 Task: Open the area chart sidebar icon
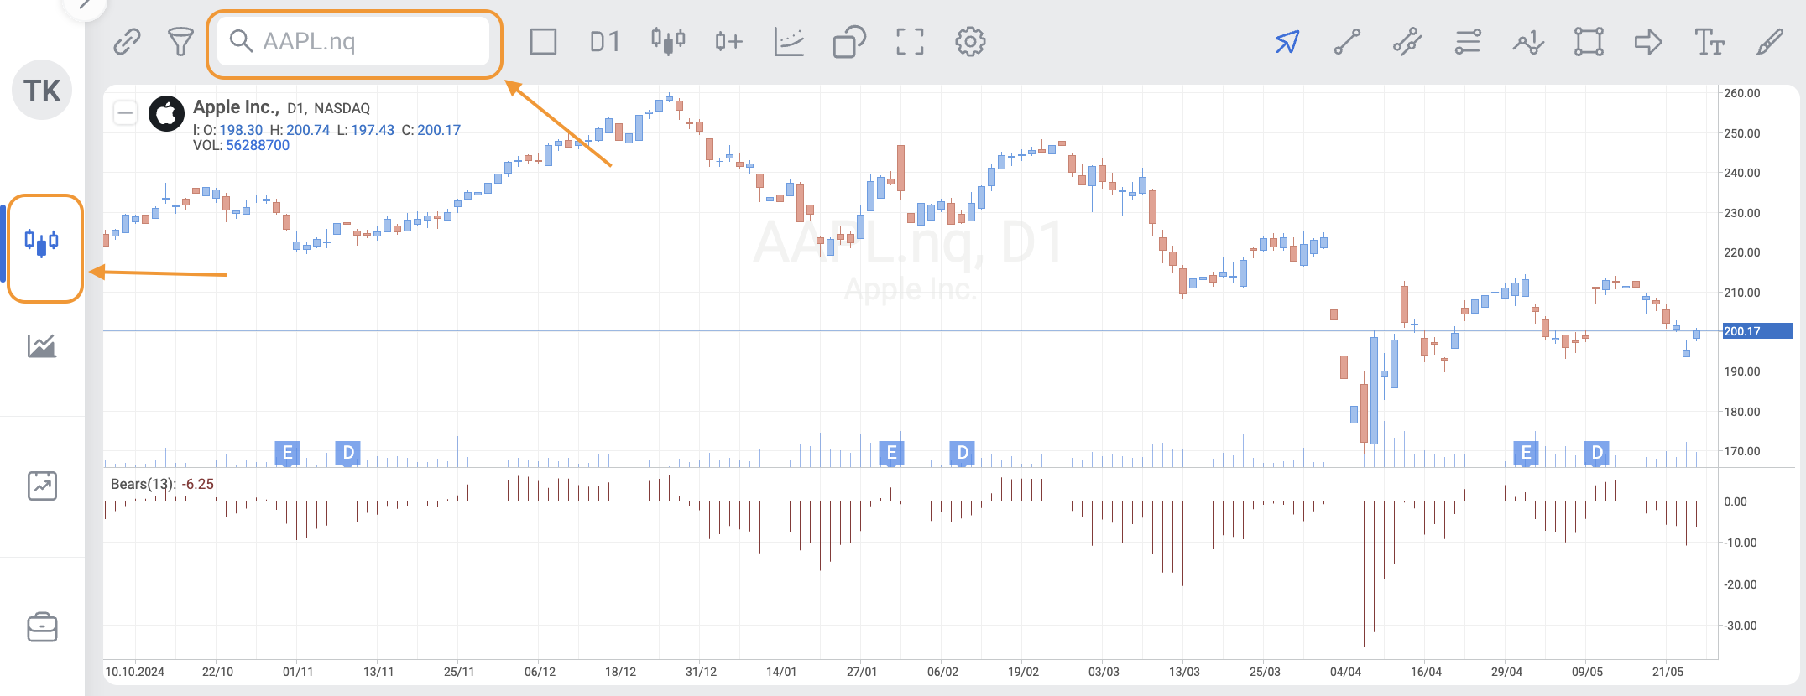pyautogui.click(x=42, y=345)
